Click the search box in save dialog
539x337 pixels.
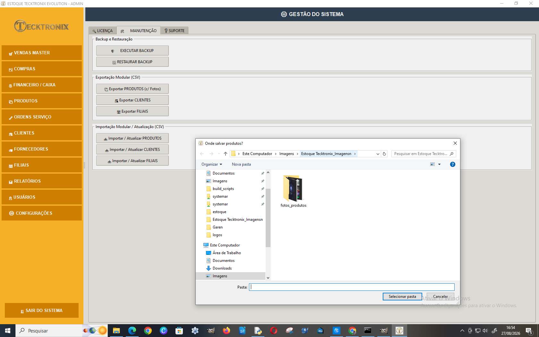424,154
